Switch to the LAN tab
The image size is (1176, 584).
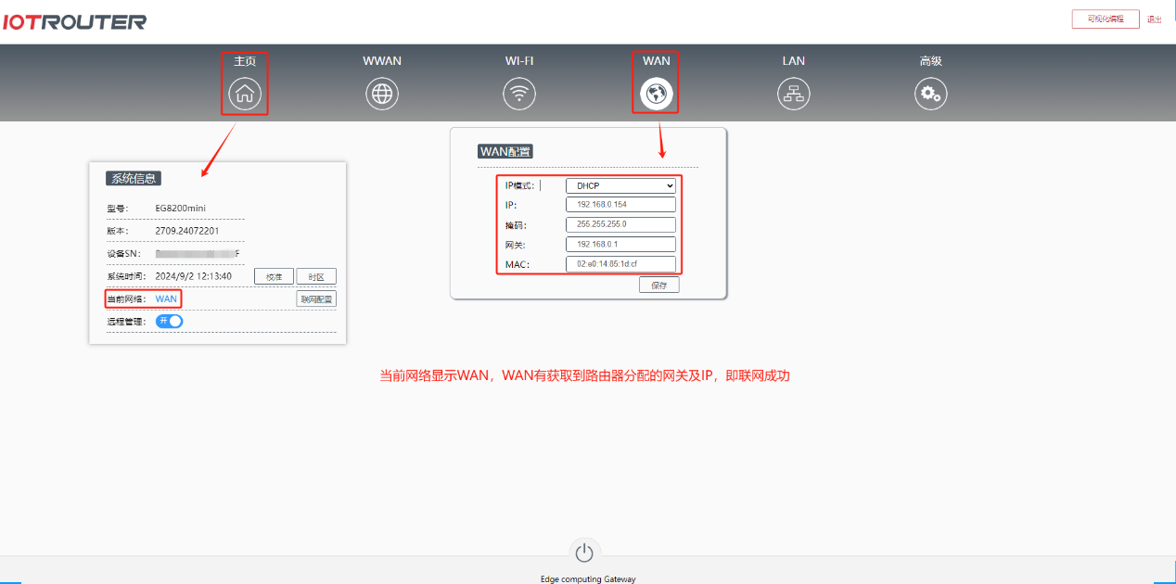click(793, 60)
